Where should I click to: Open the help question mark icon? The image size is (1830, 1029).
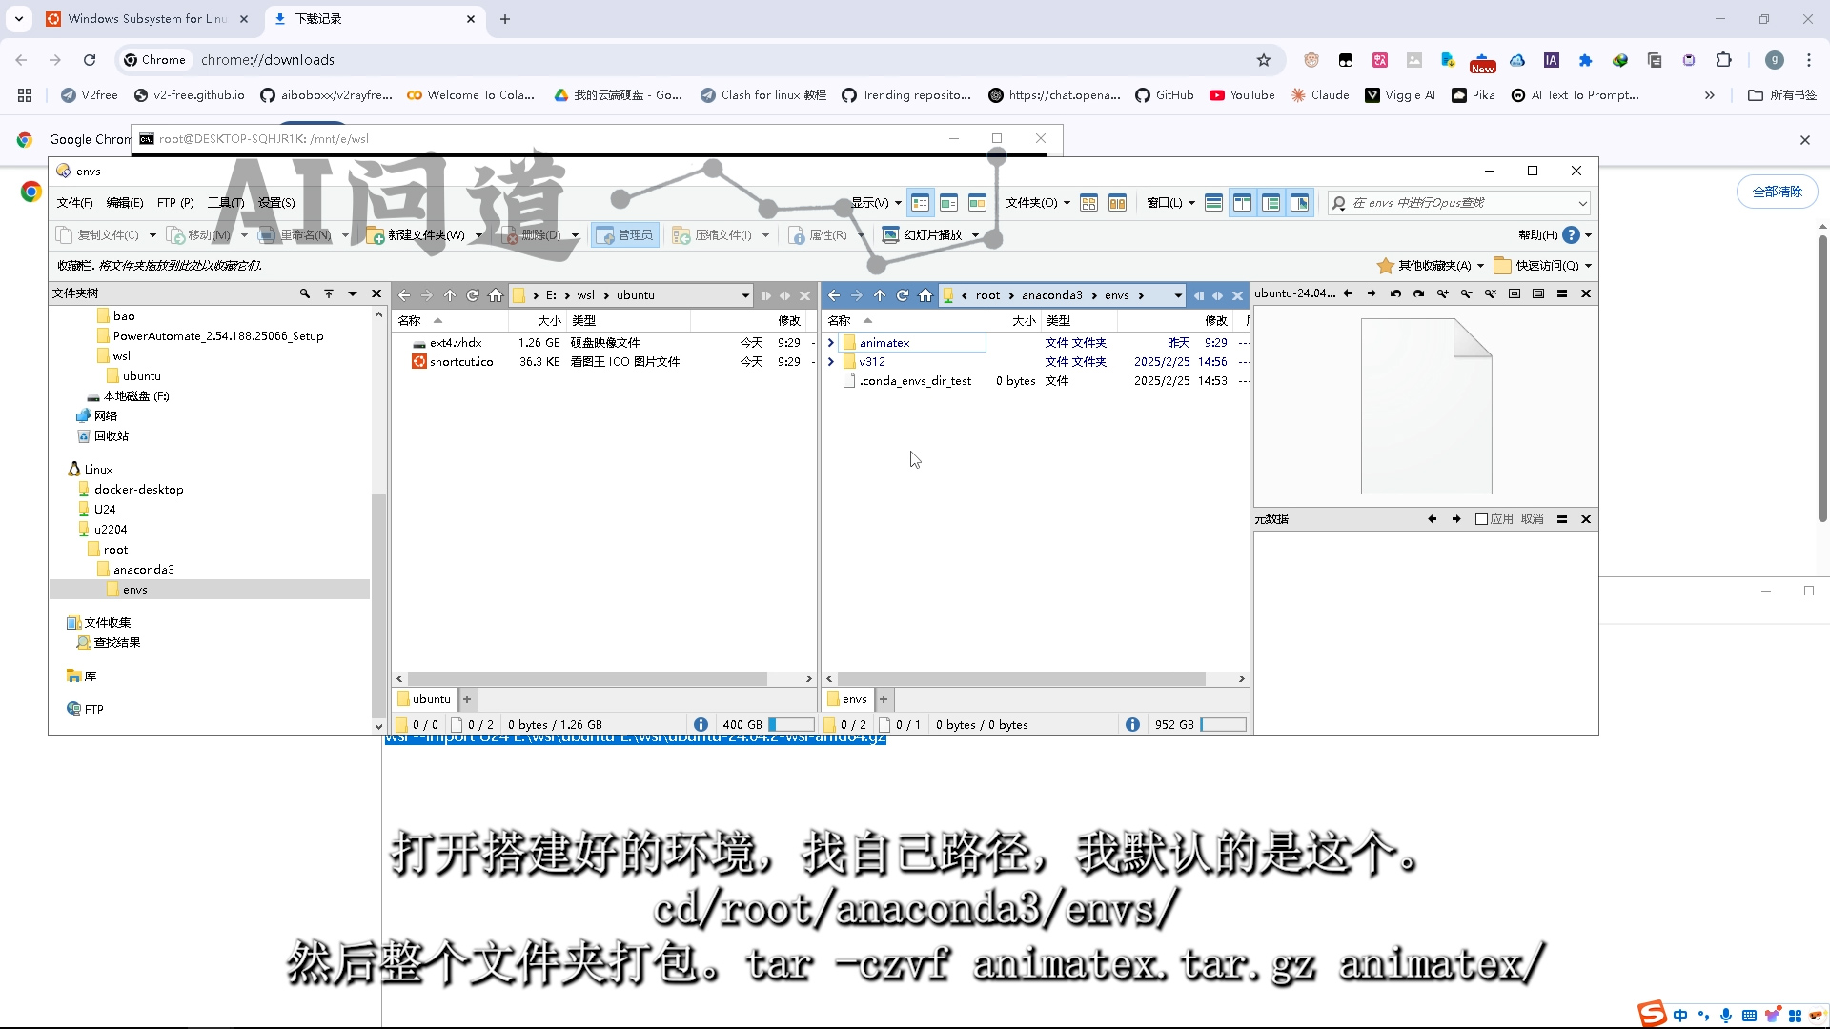click(x=1572, y=234)
